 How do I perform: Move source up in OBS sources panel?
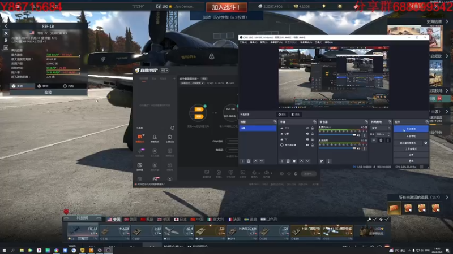pyautogui.click(x=301, y=161)
